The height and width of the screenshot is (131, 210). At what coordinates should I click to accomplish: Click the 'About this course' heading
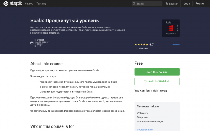pos(46,64)
